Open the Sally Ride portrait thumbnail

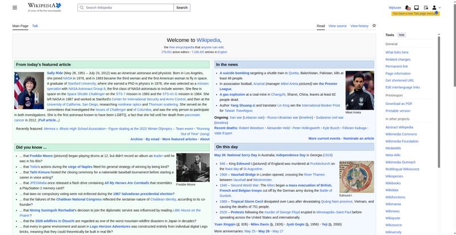click(x=29, y=91)
